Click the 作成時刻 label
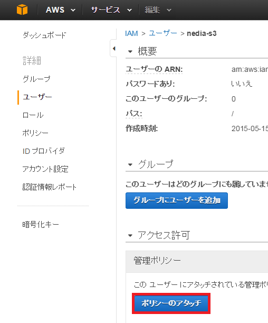 tap(142, 128)
